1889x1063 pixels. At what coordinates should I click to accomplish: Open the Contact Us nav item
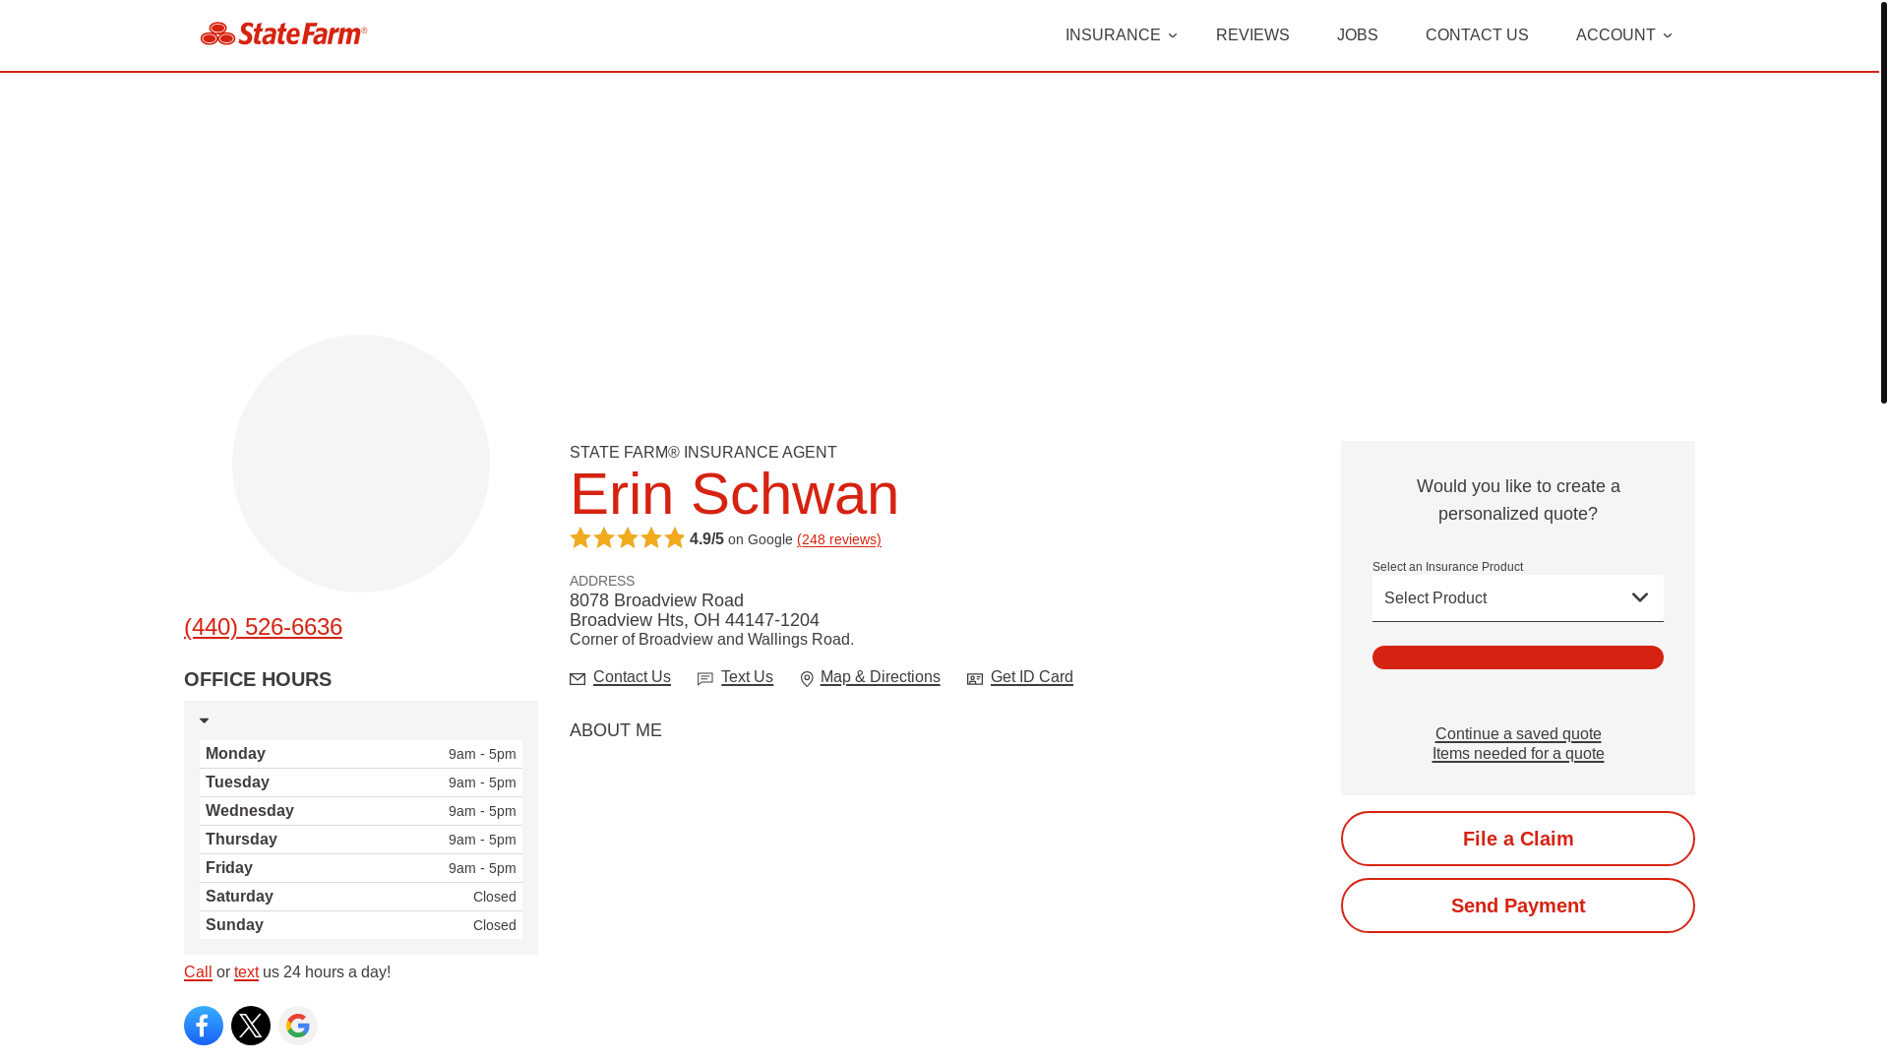1477,35
